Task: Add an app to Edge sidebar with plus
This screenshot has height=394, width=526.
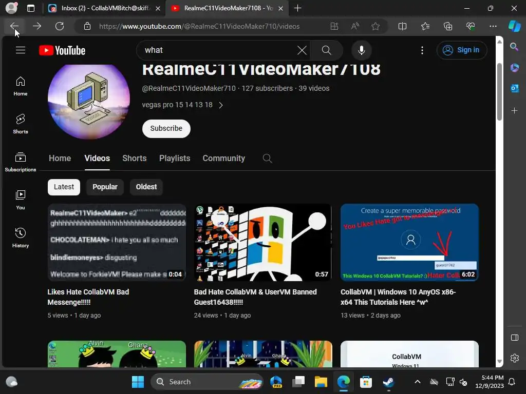Action: click(x=514, y=111)
